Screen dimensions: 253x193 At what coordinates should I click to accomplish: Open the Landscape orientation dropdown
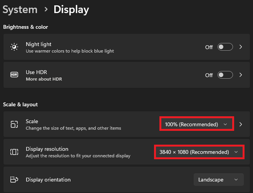point(218,180)
